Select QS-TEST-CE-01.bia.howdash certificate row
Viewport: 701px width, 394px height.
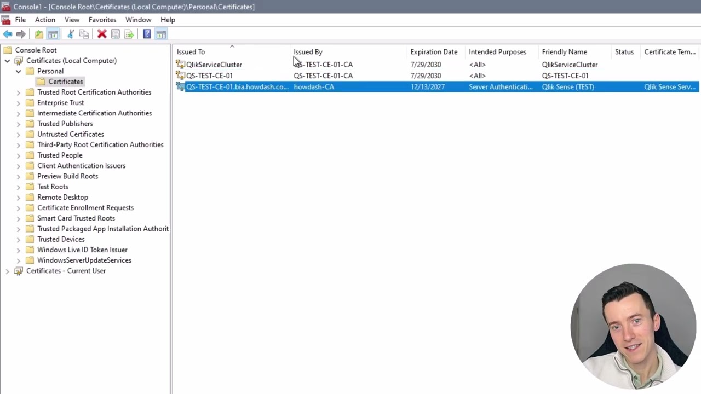[436, 87]
